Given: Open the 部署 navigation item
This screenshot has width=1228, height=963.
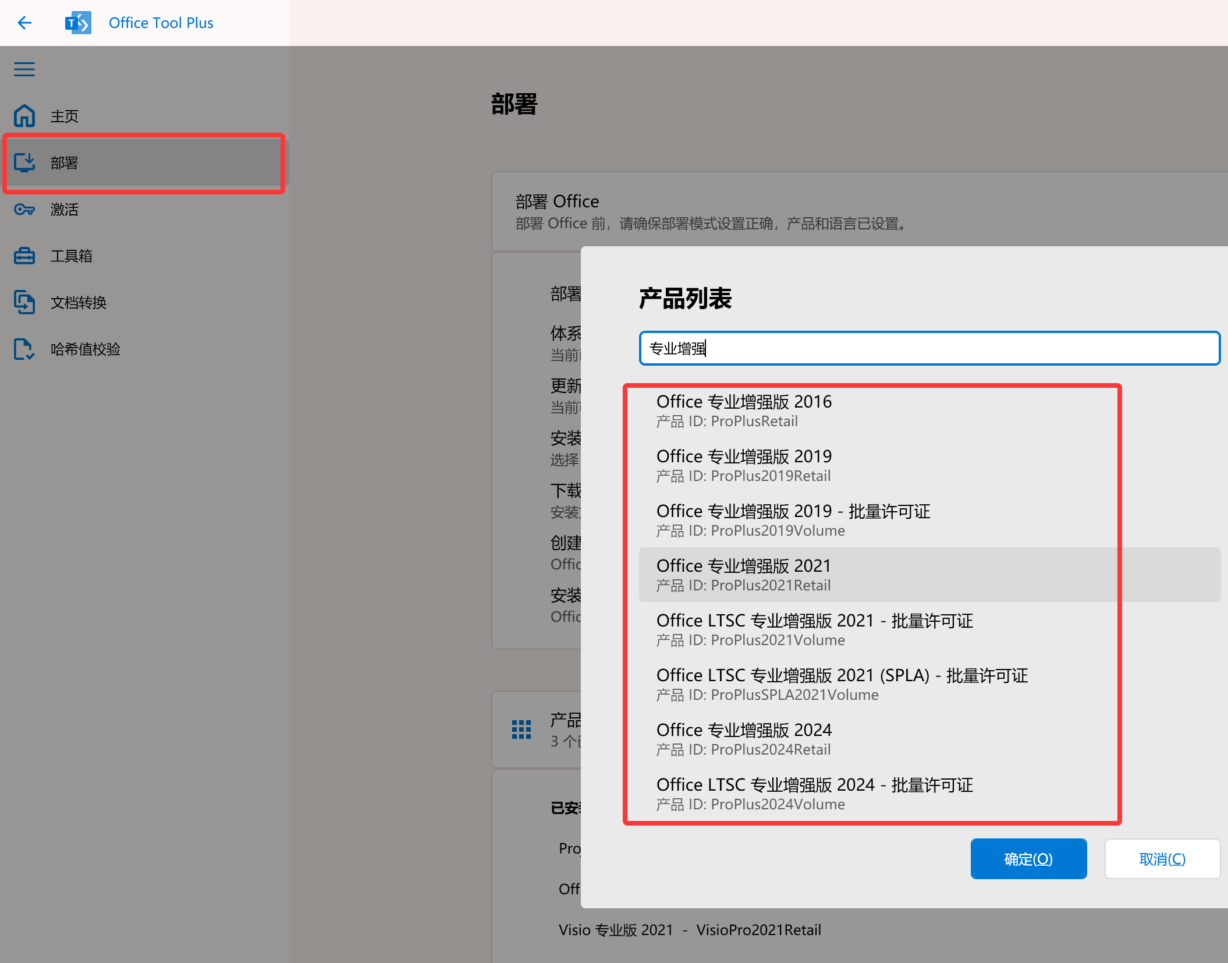Looking at the screenshot, I should click(144, 162).
